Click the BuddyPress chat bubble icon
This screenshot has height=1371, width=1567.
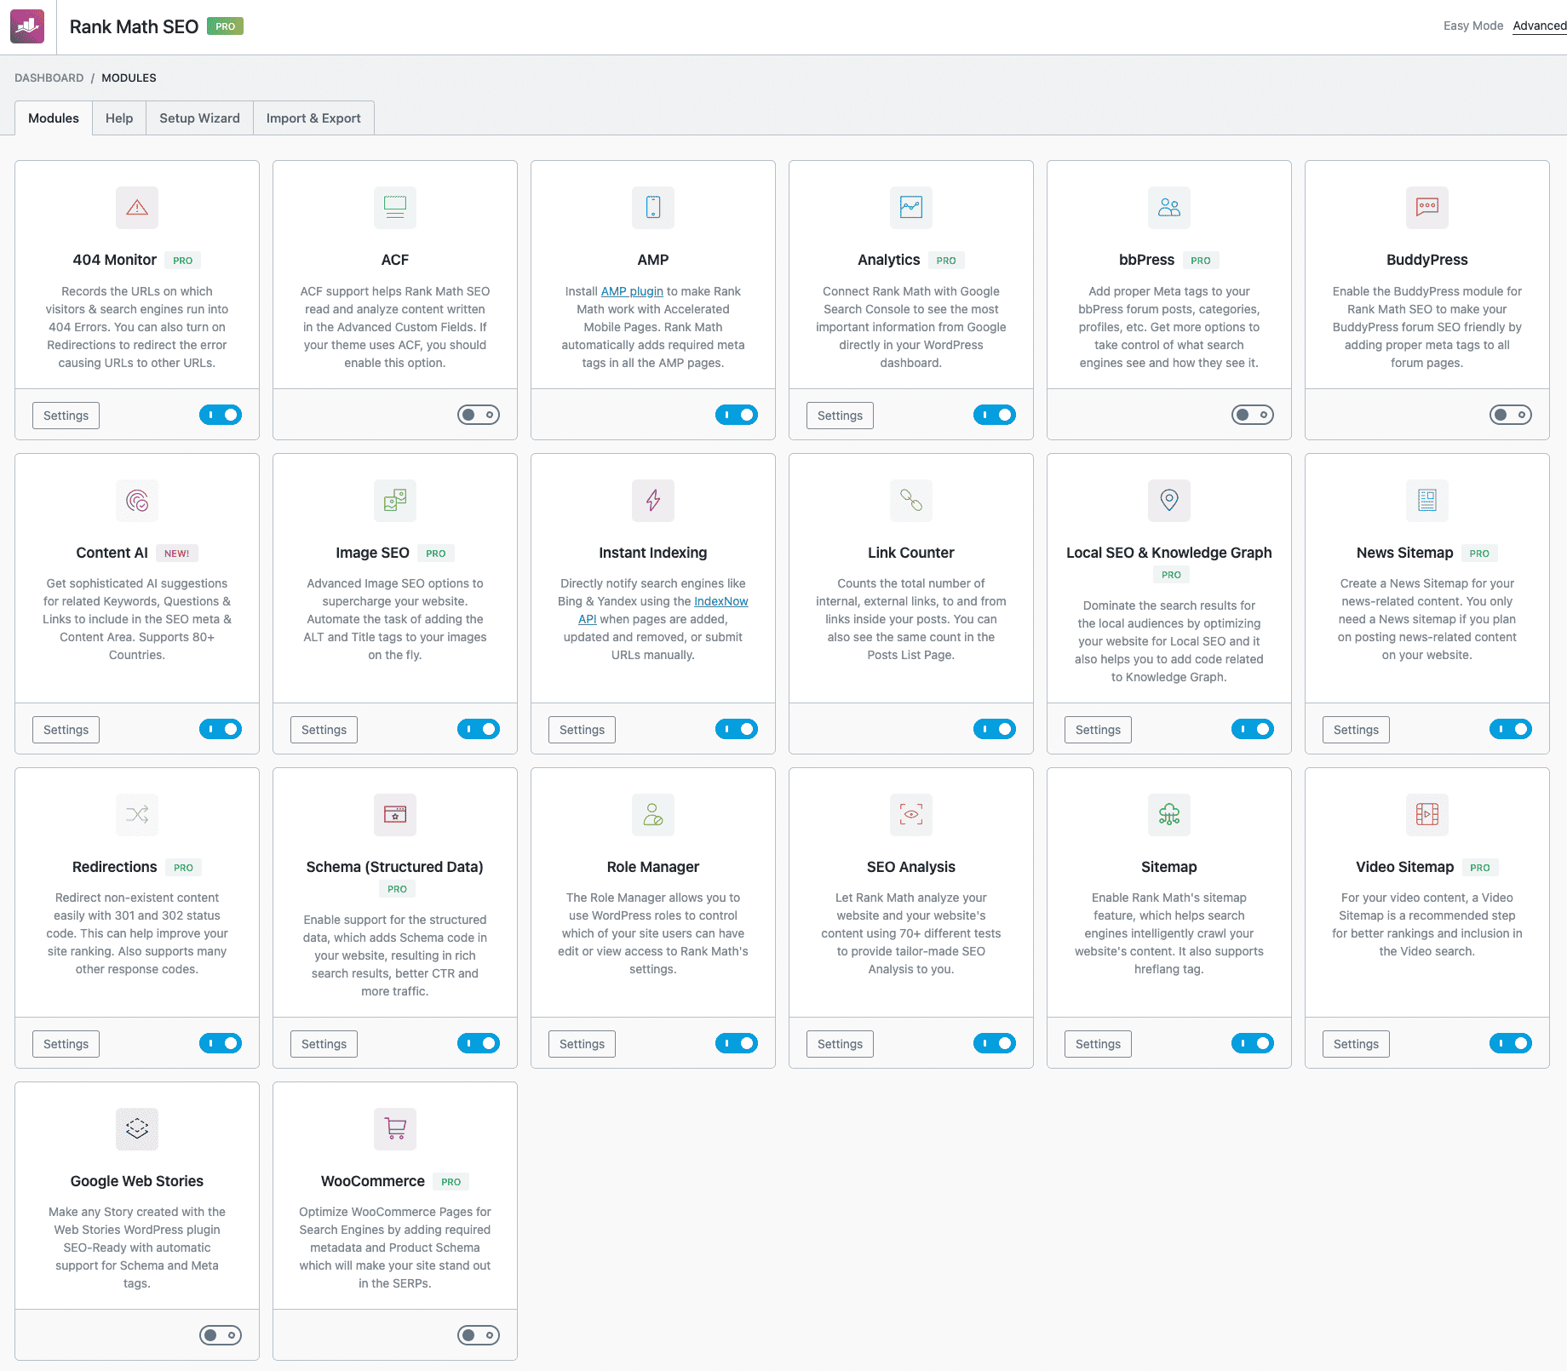(x=1427, y=208)
